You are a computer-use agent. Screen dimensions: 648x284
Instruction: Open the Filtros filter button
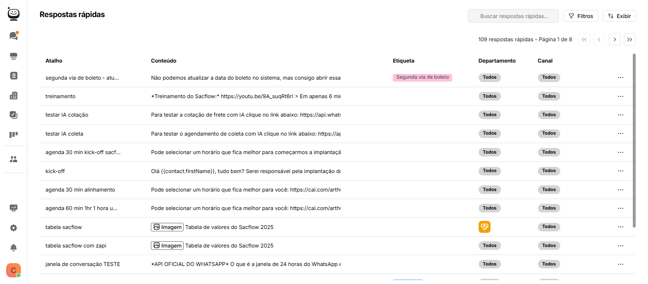(x=581, y=16)
